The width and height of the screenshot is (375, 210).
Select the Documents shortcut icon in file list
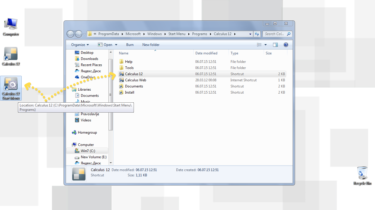point(122,86)
